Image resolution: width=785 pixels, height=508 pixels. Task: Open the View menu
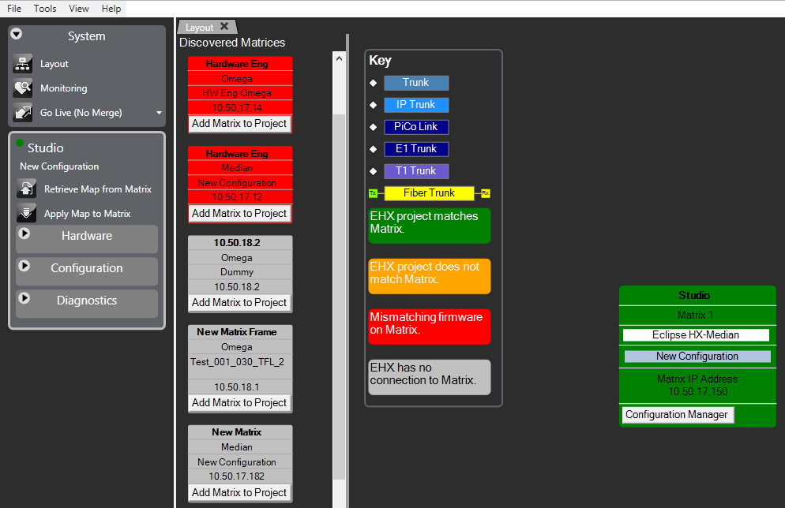(x=79, y=8)
